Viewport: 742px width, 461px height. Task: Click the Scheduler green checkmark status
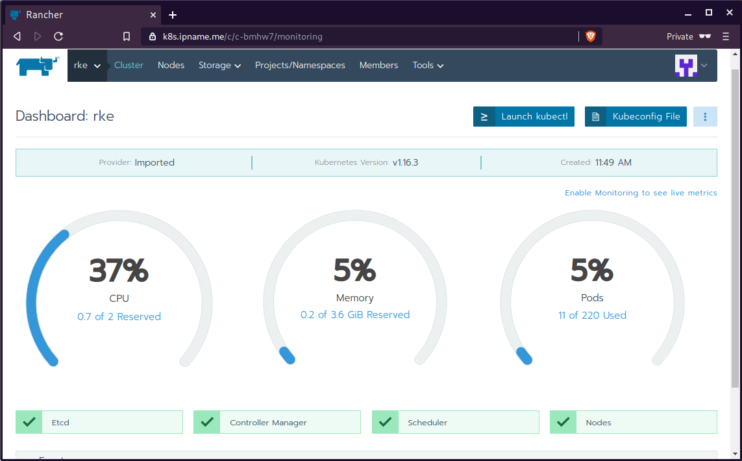[x=386, y=422]
